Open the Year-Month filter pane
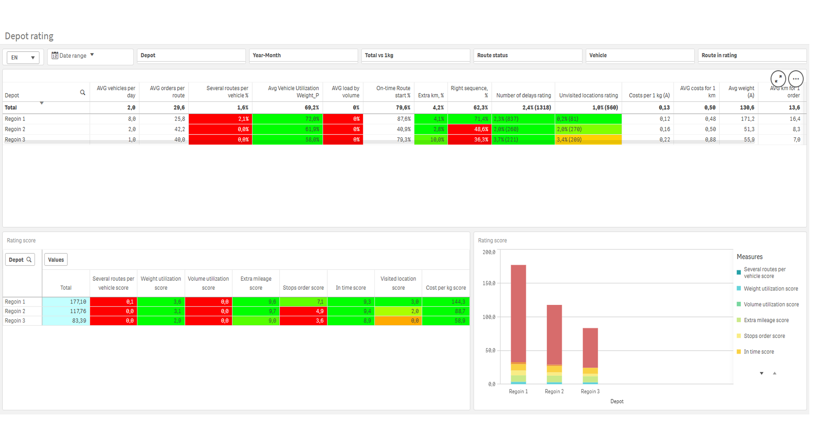The image size is (813, 447). click(303, 56)
